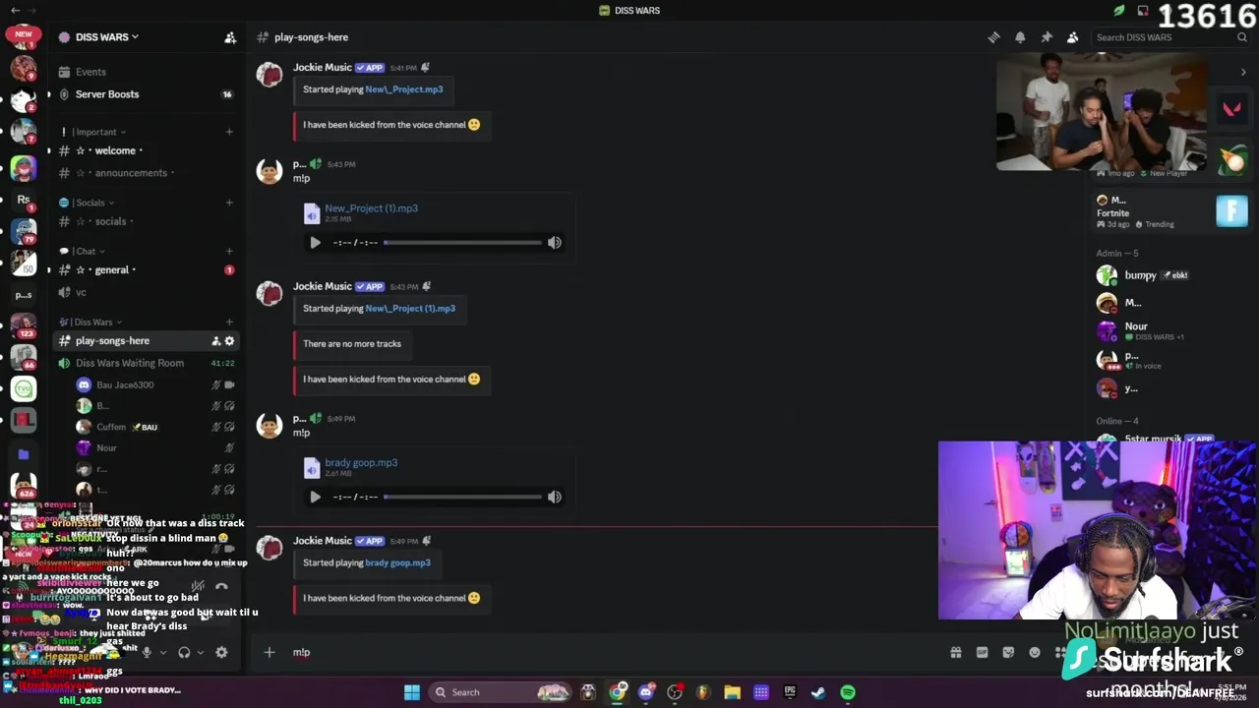The width and height of the screenshot is (1259, 708).
Task: Open gift icon in message bar
Action: click(955, 652)
